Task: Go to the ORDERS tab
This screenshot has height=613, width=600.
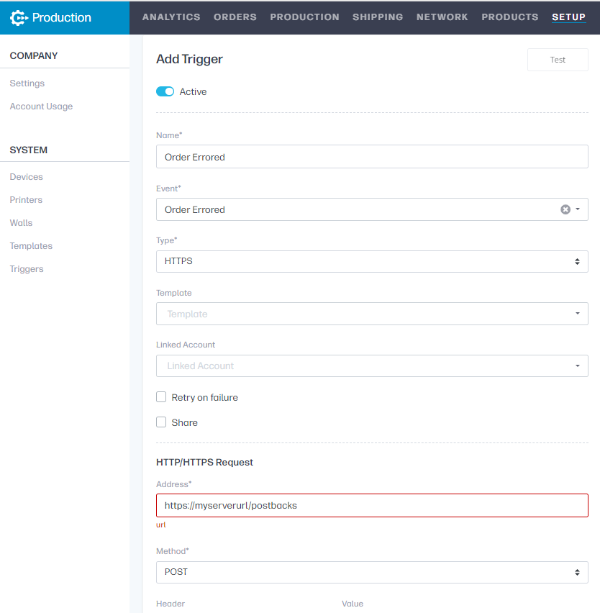Action: 235,17
